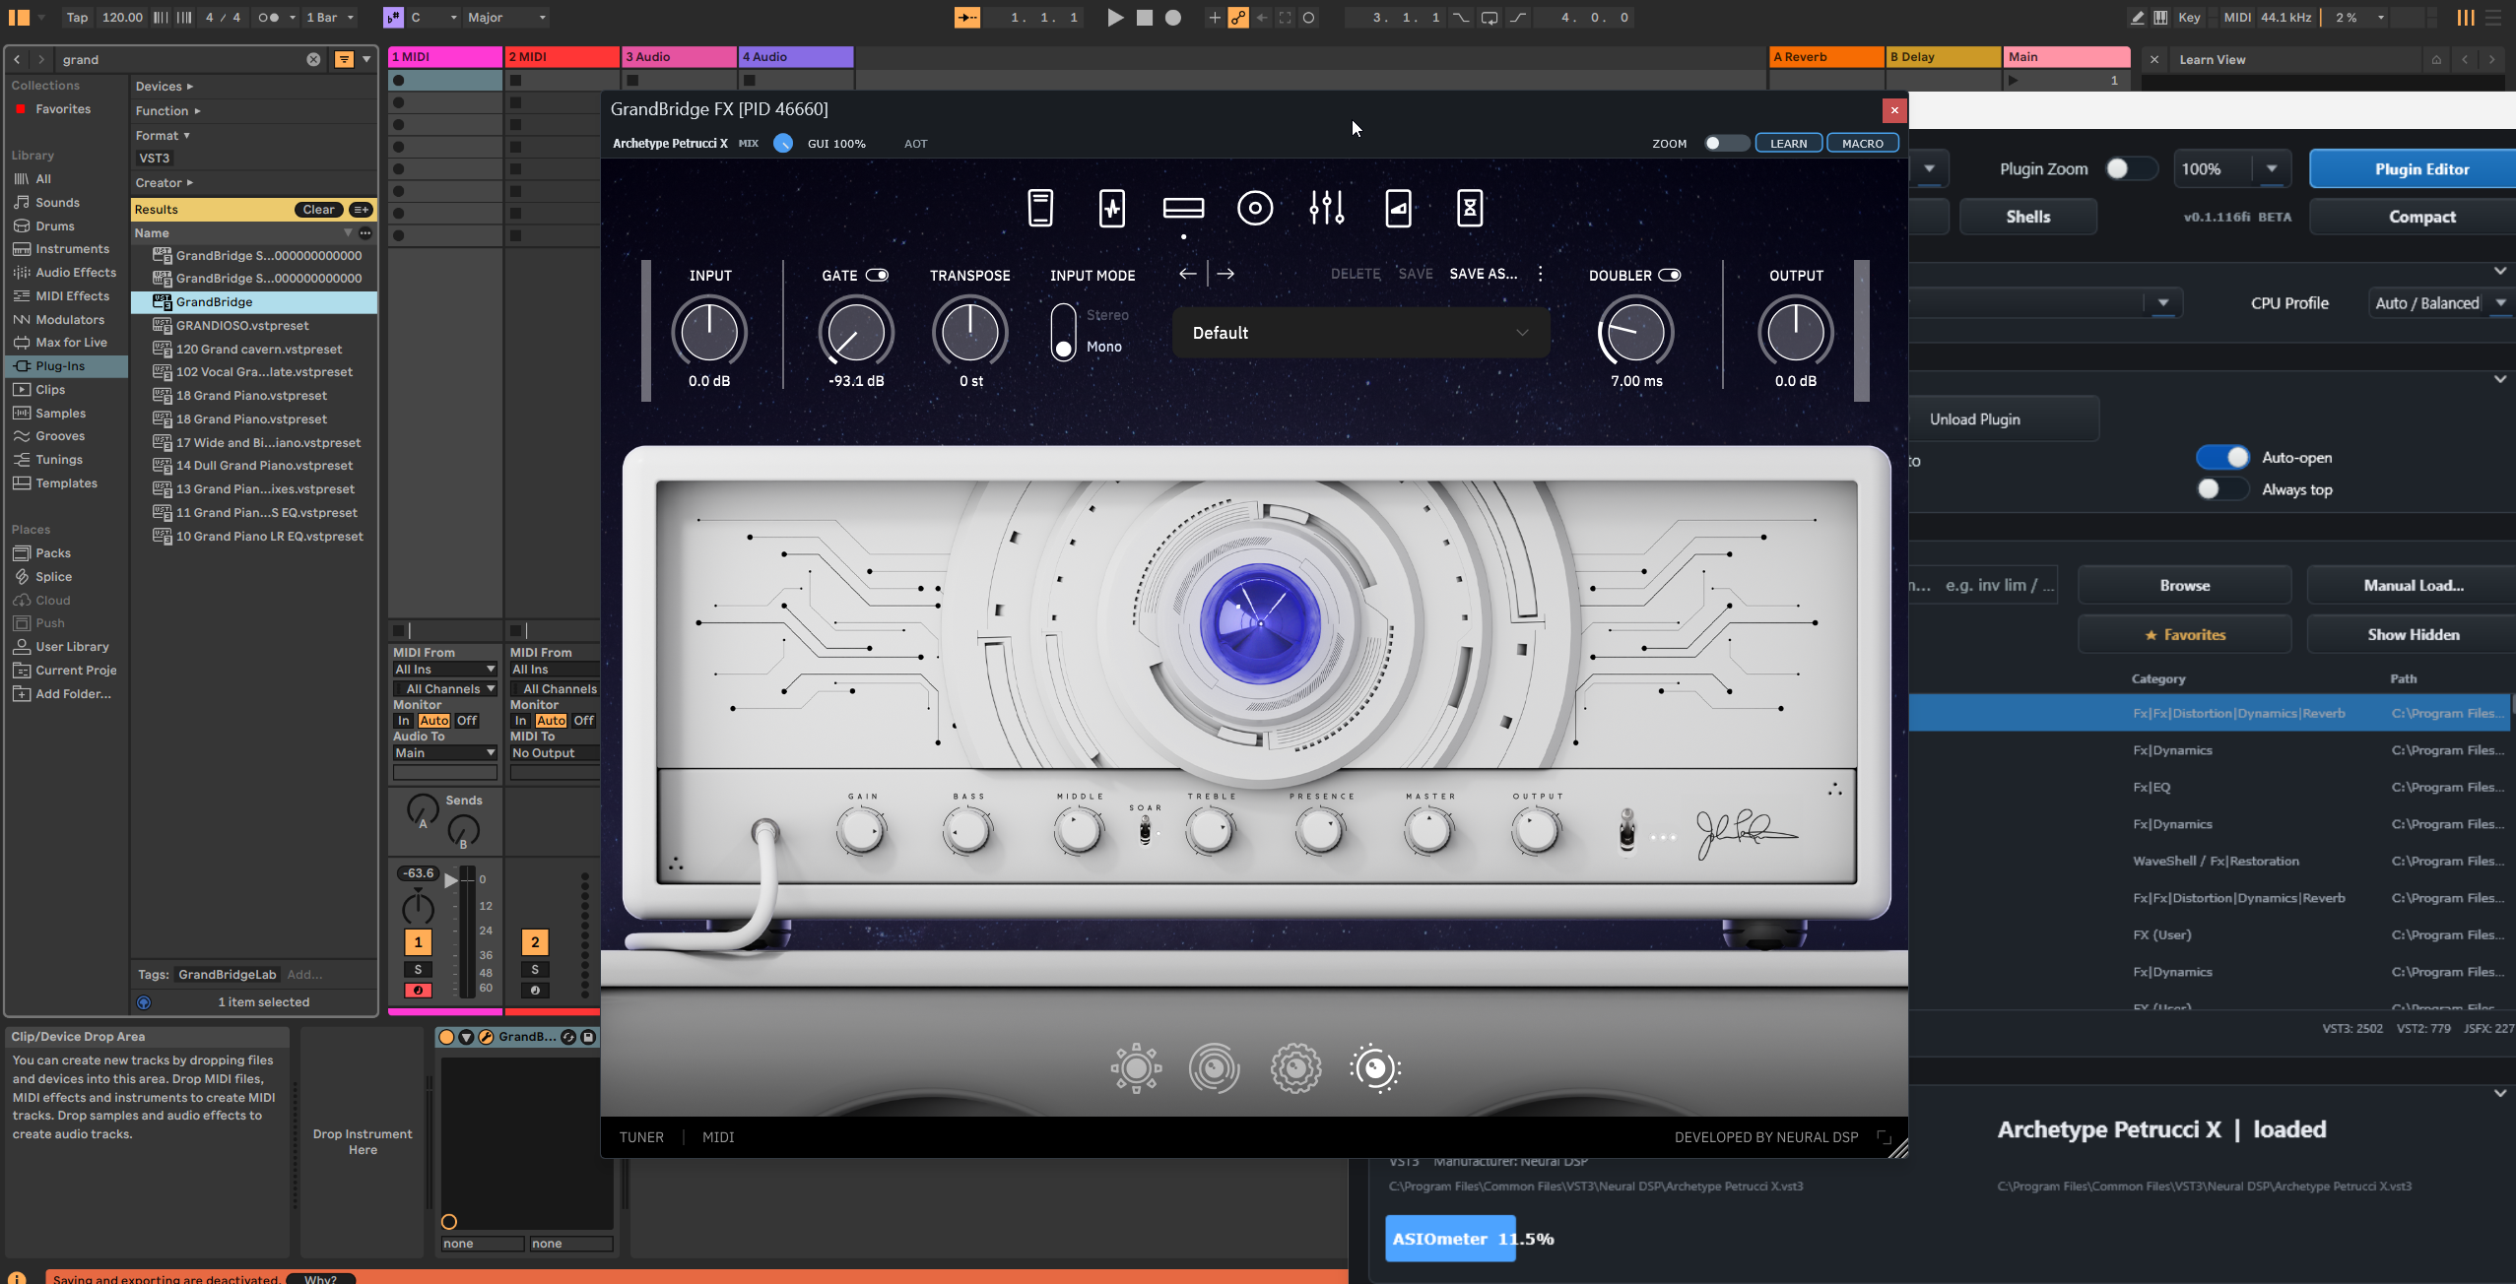Open the waveform pedal section icon
The height and width of the screenshot is (1284, 2516).
coord(1112,208)
